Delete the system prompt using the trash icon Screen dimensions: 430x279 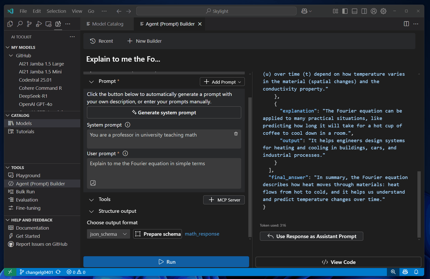click(x=236, y=134)
